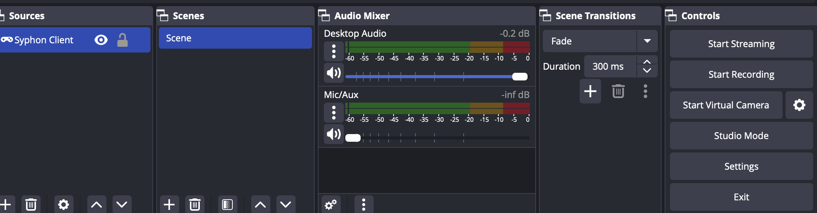Mute the Mic/Aux speaker button

333,134
